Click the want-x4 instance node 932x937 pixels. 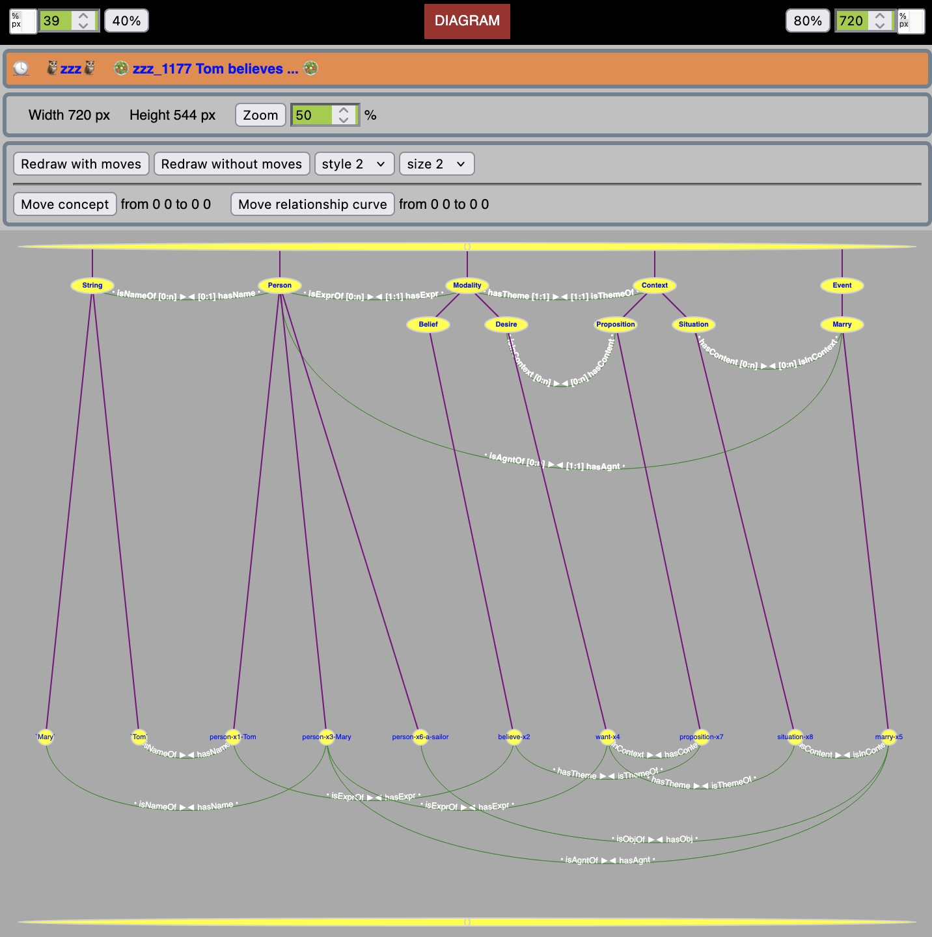[608, 737]
